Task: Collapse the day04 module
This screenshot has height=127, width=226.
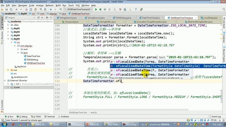Action: click(8, 39)
